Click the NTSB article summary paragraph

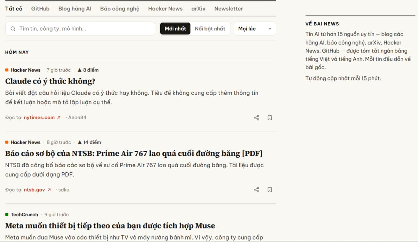134,170
